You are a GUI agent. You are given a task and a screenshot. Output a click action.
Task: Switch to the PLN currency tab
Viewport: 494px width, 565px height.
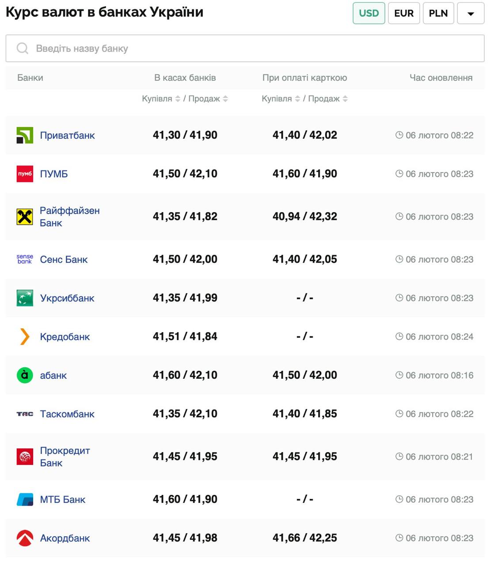pyautogui.click(x=438, y=13)
